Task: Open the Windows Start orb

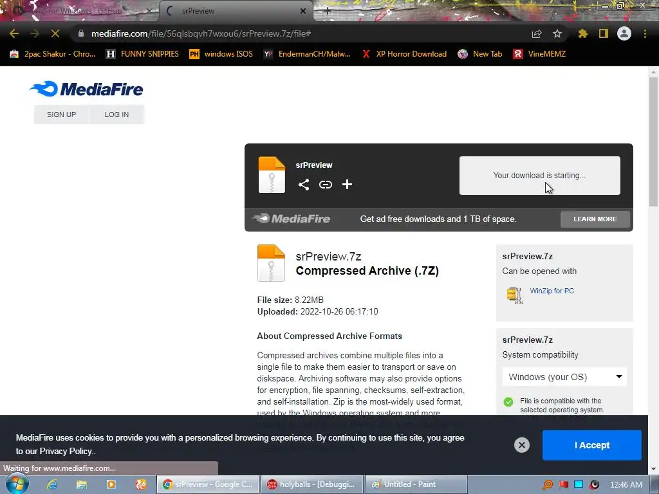Action: [17, 484]
